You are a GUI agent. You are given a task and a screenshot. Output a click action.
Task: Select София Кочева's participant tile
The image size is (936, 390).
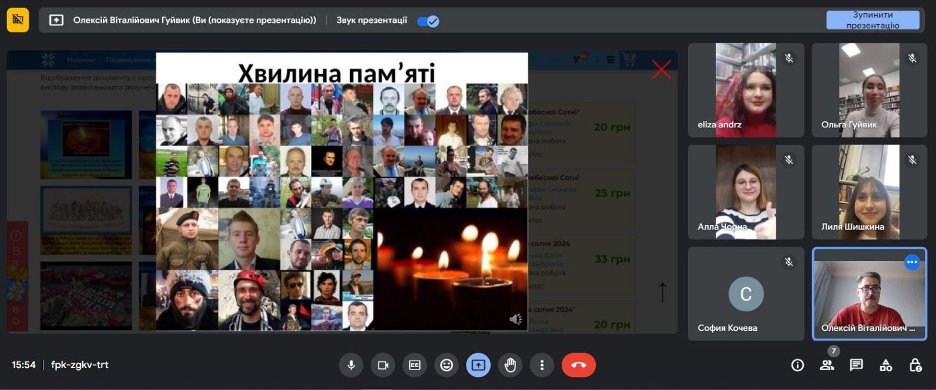coord(746,293)
